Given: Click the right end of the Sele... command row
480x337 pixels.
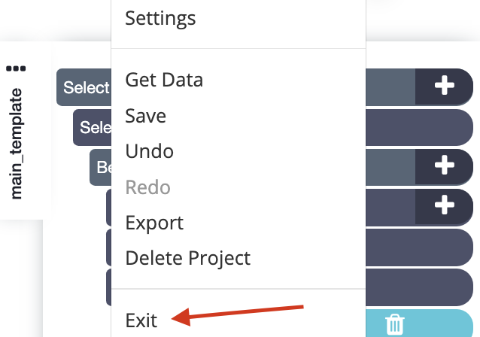Looking at the screenshot, I should [x=419, y=127].
